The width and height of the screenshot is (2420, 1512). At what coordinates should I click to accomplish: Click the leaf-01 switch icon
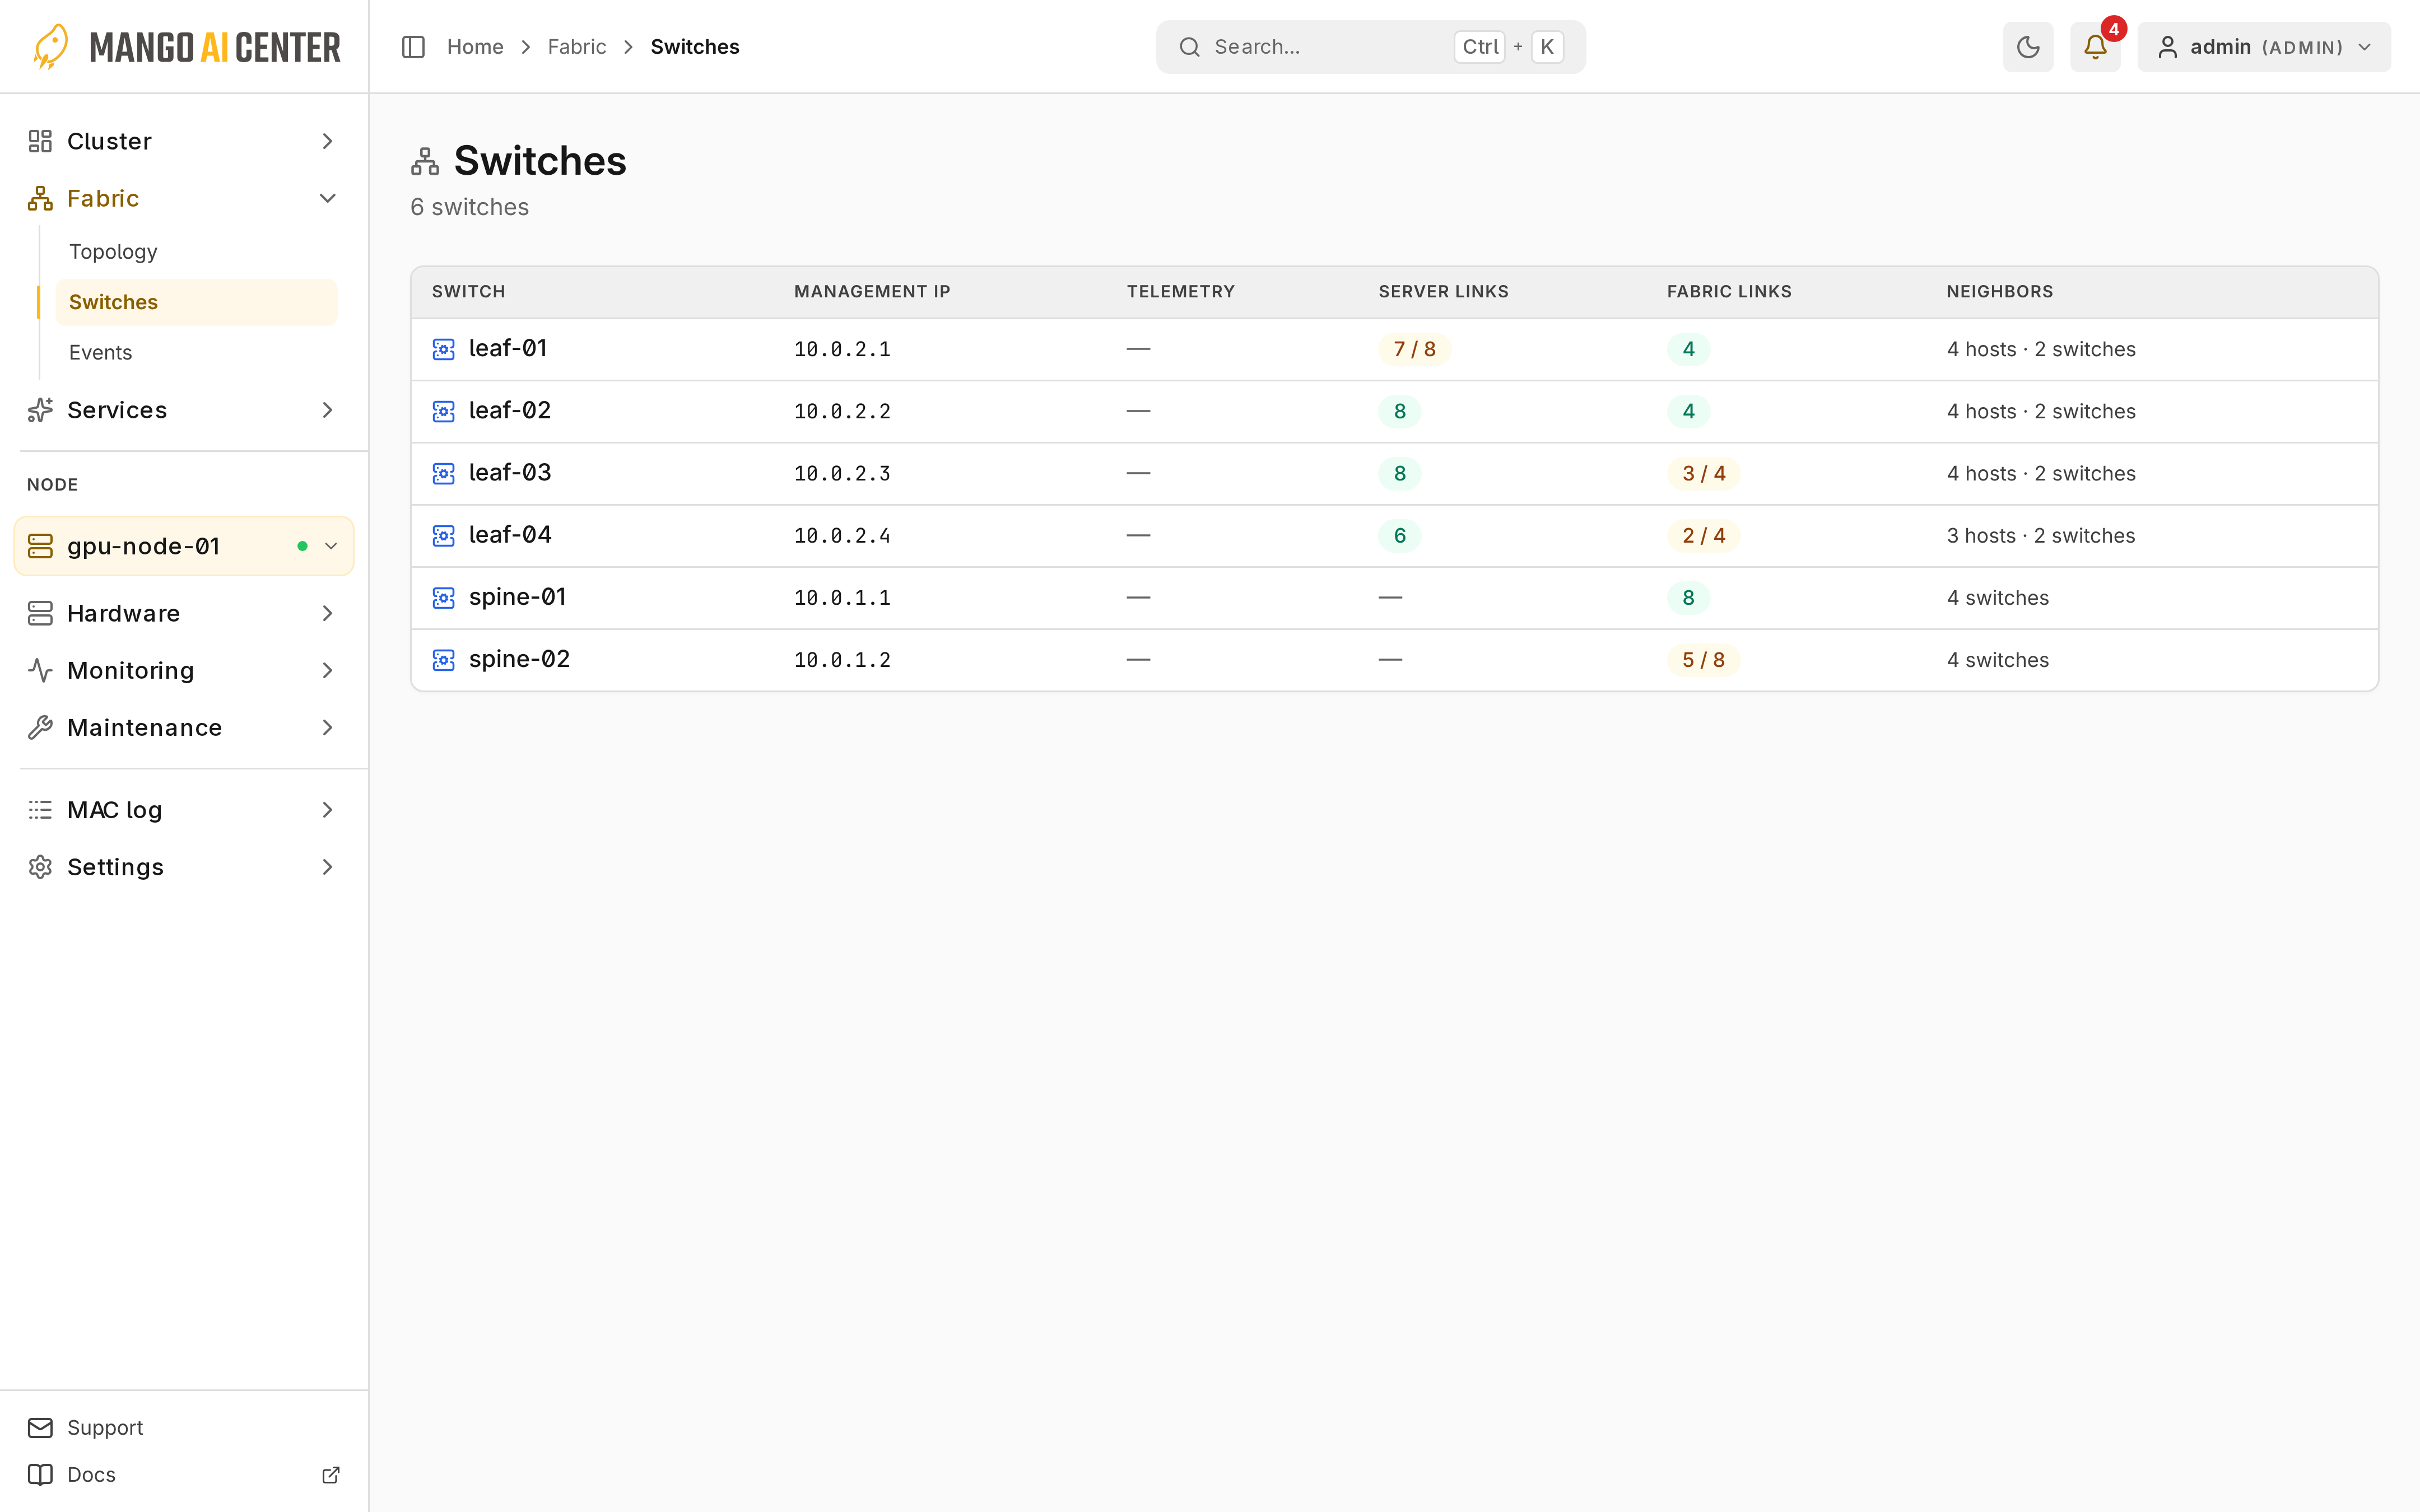coord(443,349)
